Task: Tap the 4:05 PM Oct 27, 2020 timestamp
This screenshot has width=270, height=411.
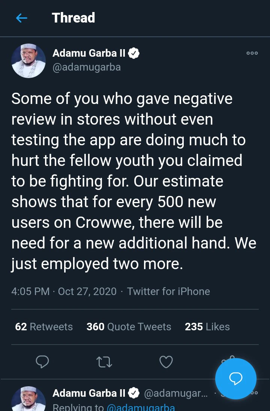Action: click(x=64, y=291)
